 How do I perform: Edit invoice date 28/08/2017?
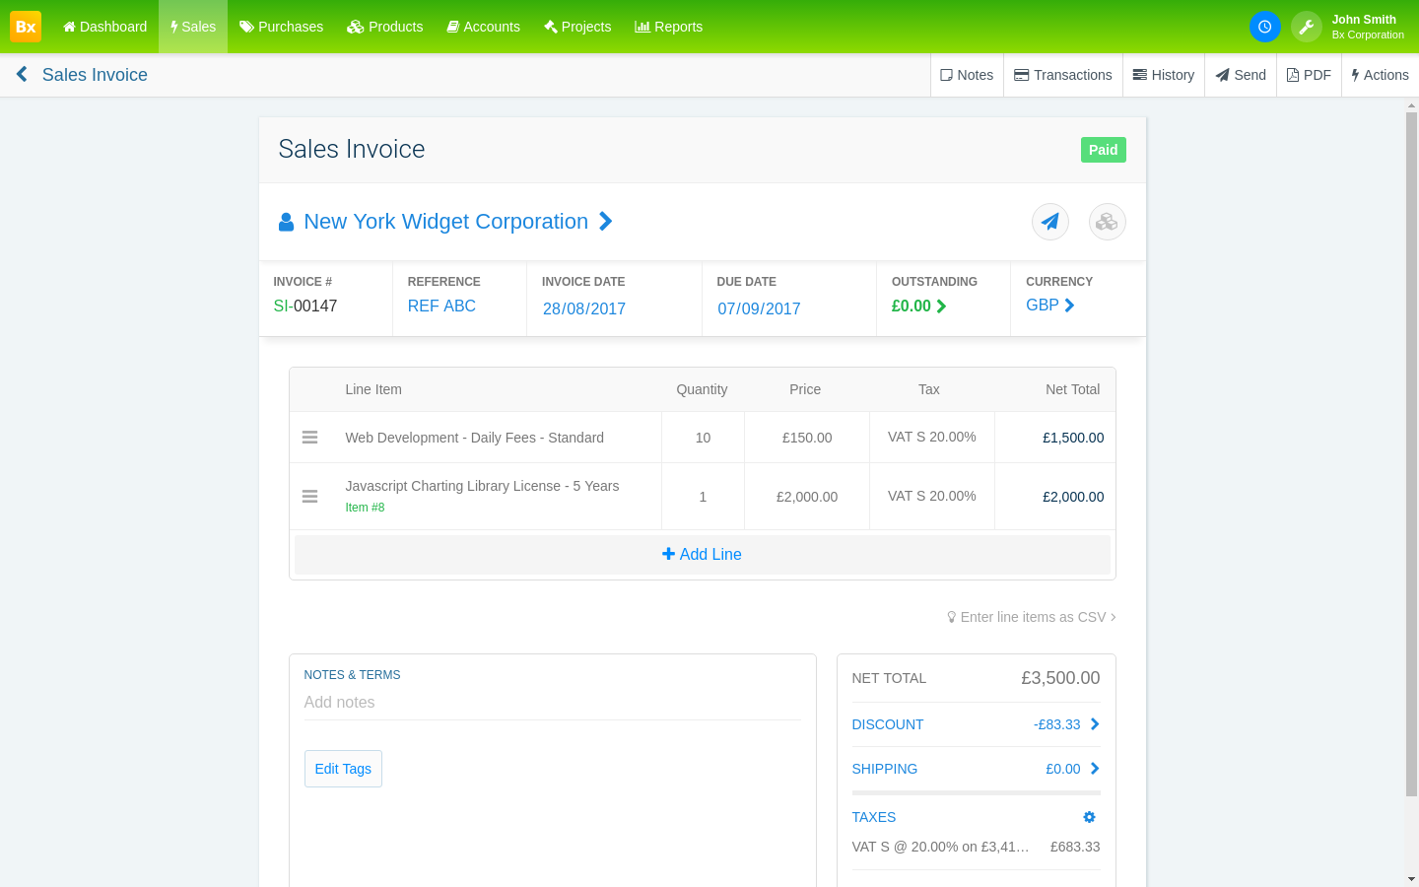[584, 308]
